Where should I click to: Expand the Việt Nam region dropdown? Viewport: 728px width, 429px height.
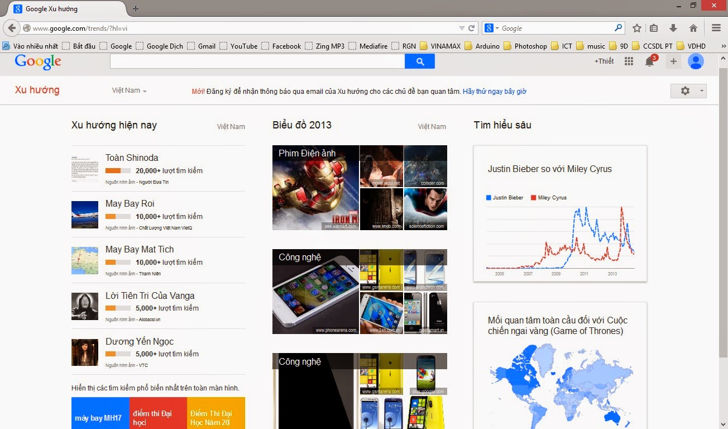point(128,90)
